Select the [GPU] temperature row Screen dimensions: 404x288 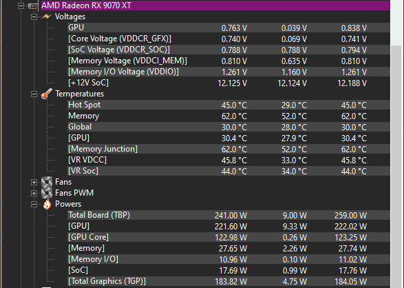coord(228,138)
